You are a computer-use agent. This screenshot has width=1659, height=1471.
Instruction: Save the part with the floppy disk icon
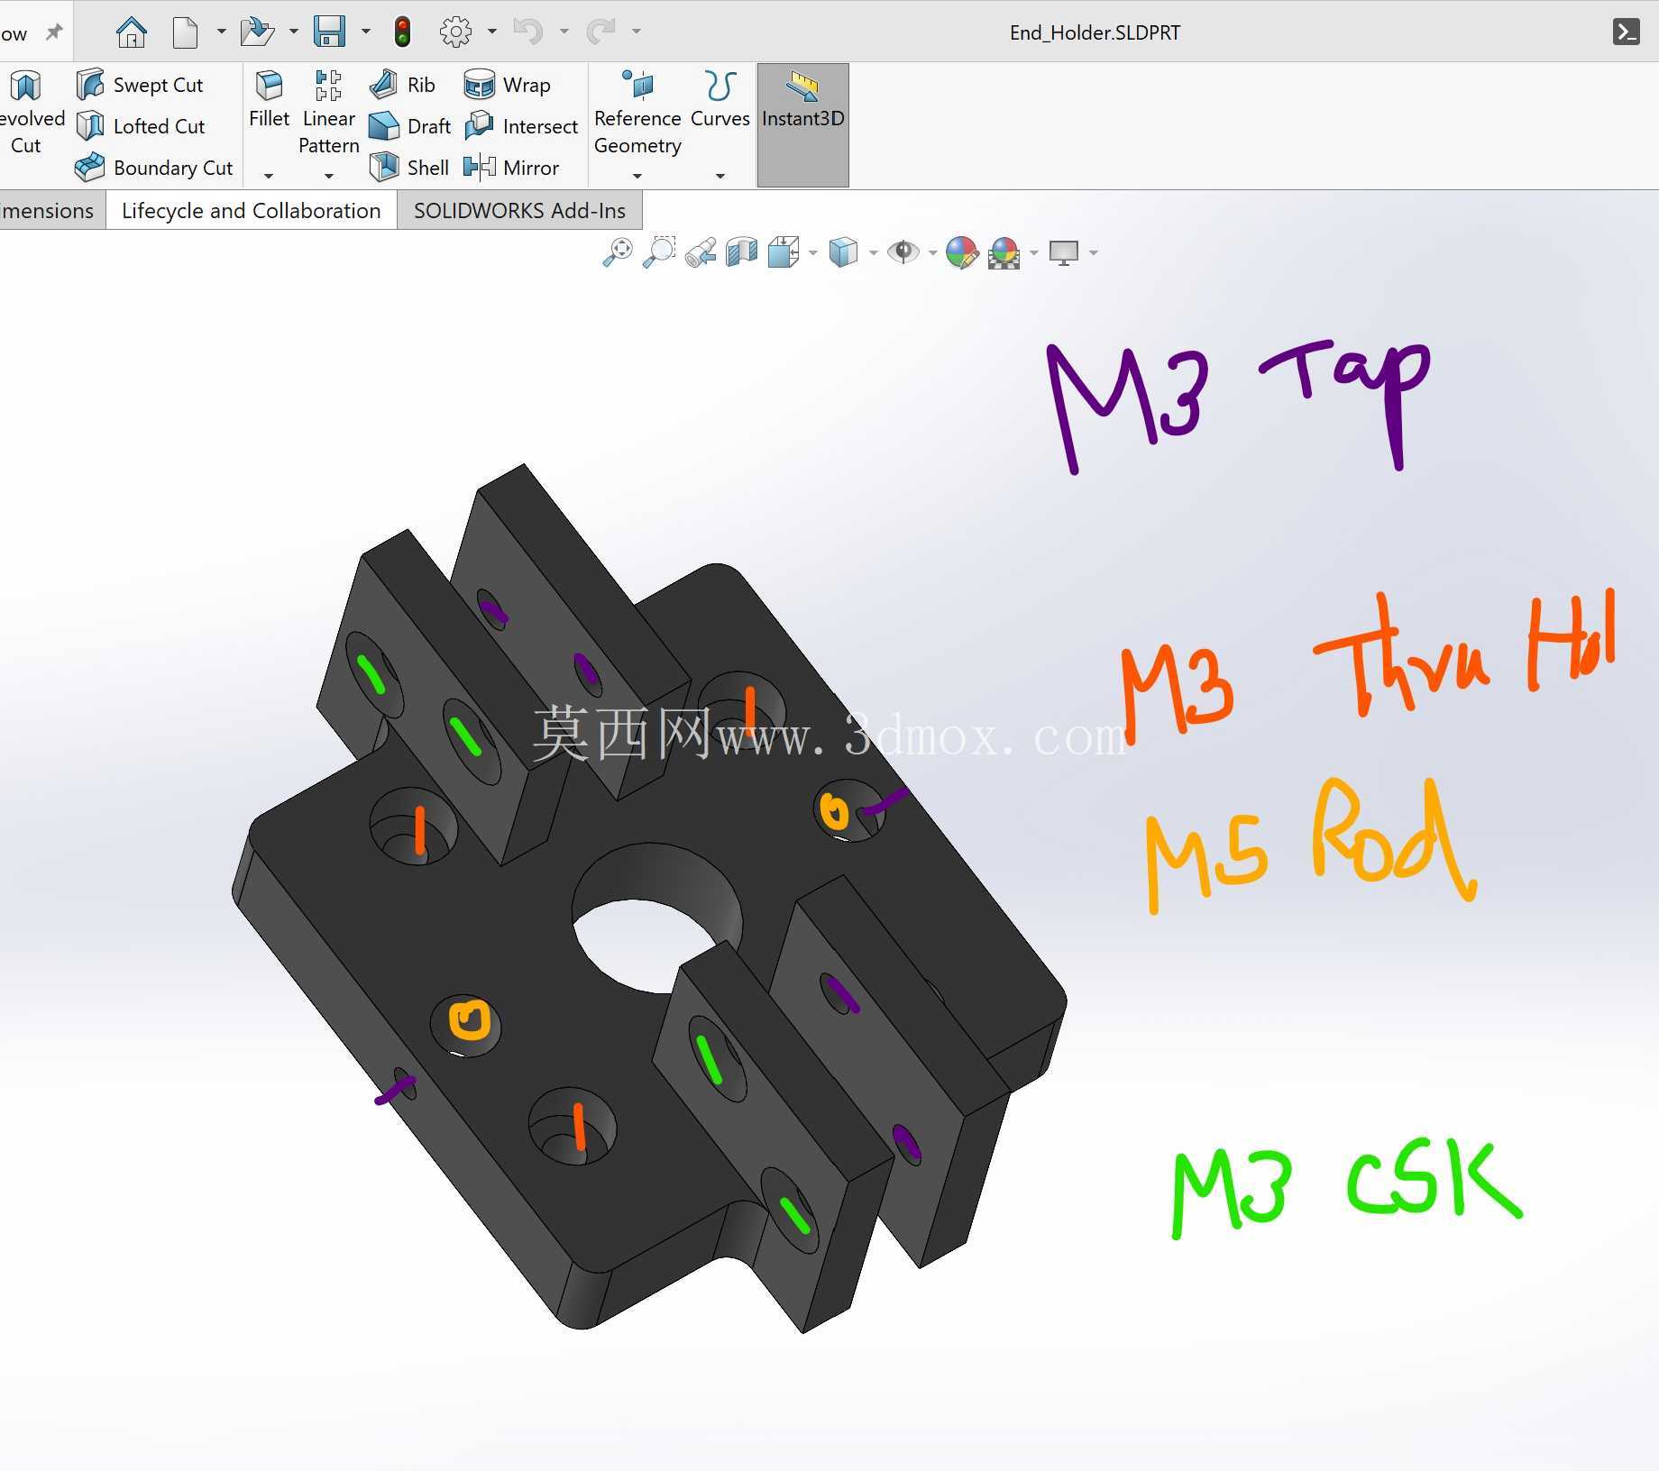(329, 32)
